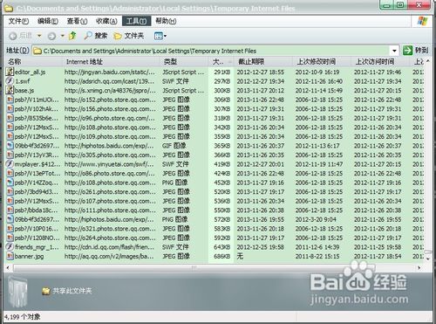Open the Favorites (收藏) menu
The width and height of the screenshot is (436, 324).
coord(106,21)
